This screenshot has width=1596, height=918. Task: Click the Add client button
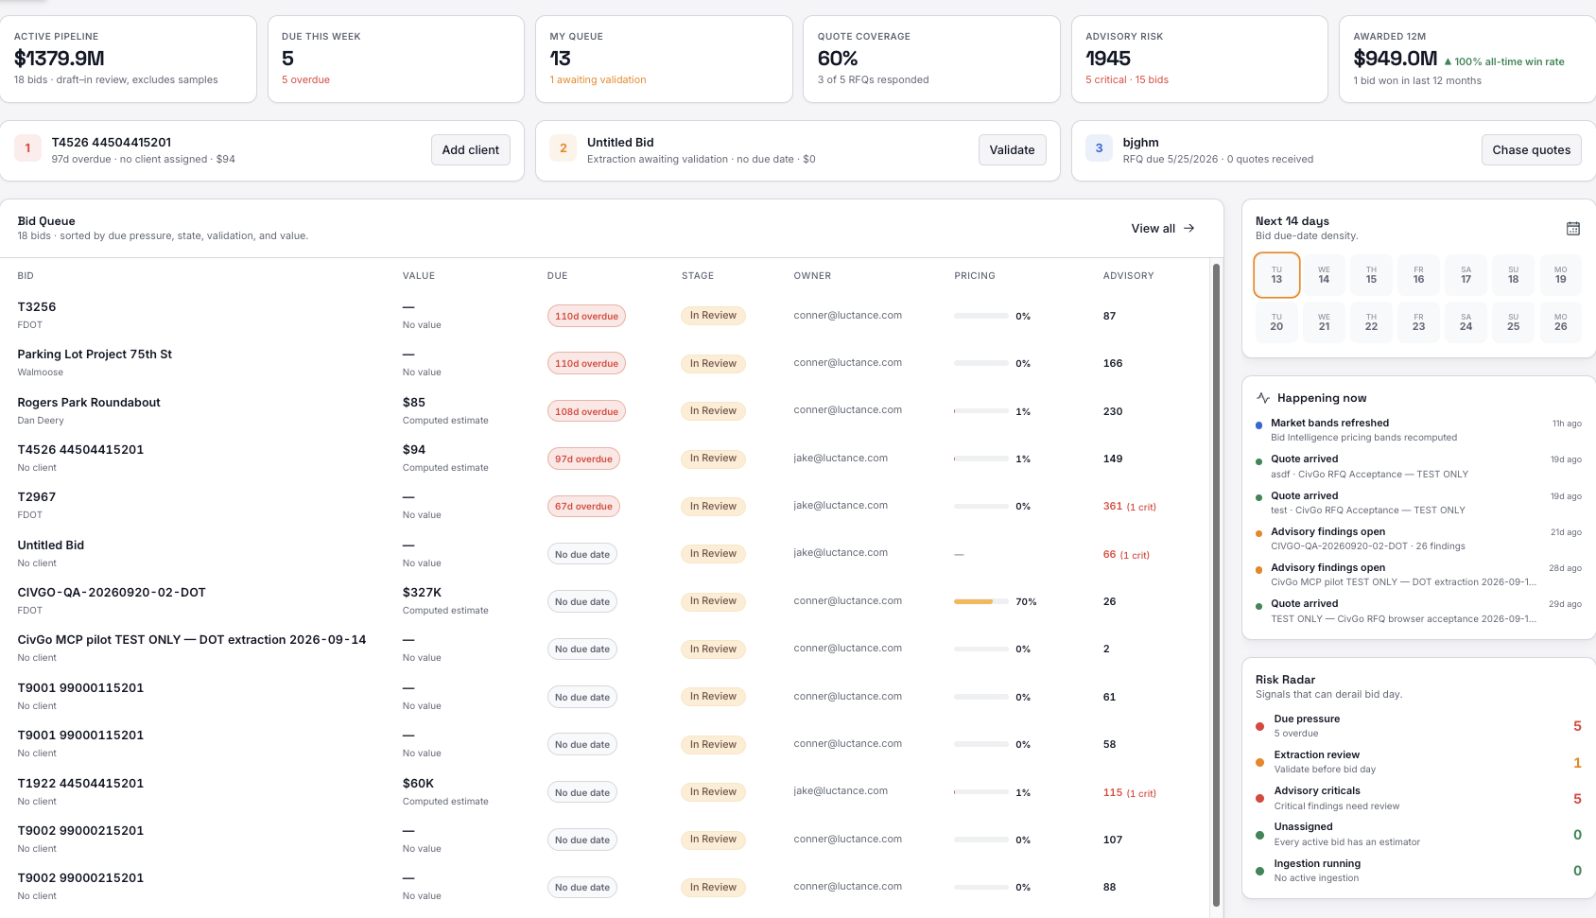pos(471,149)
